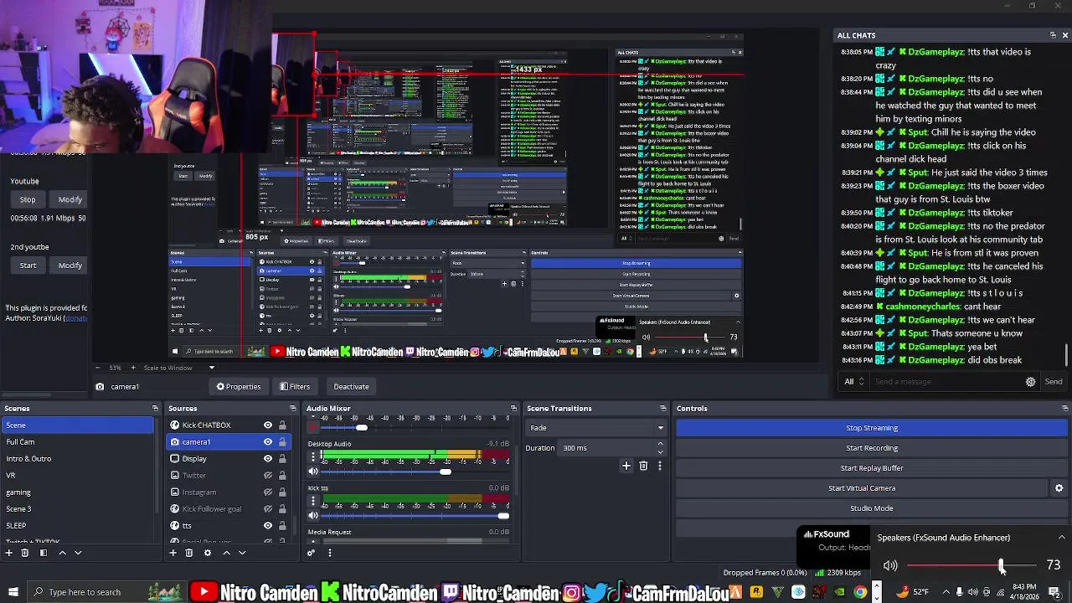1072x603 pixels.
Task: Open advanced audio properties gears icon
Action: 311,553
